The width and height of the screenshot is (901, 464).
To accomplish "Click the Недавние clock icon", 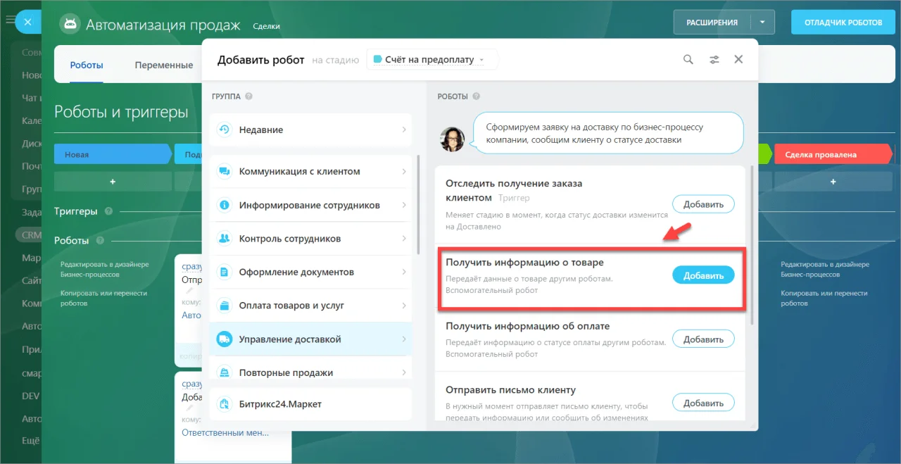I will (x=225, y=130).
